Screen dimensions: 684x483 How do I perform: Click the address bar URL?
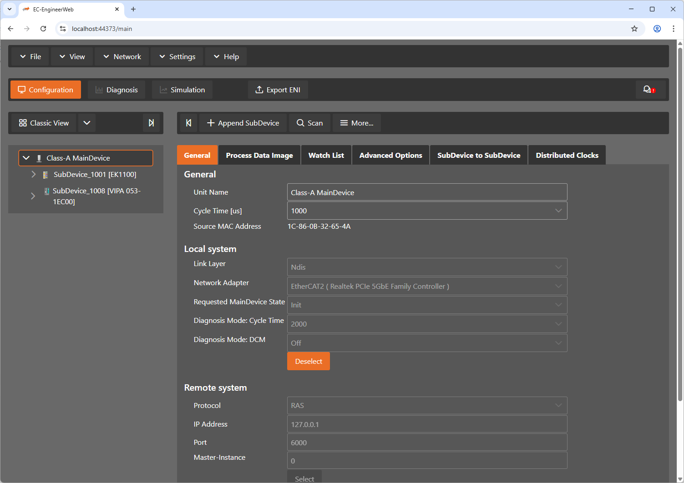[102, 29]
